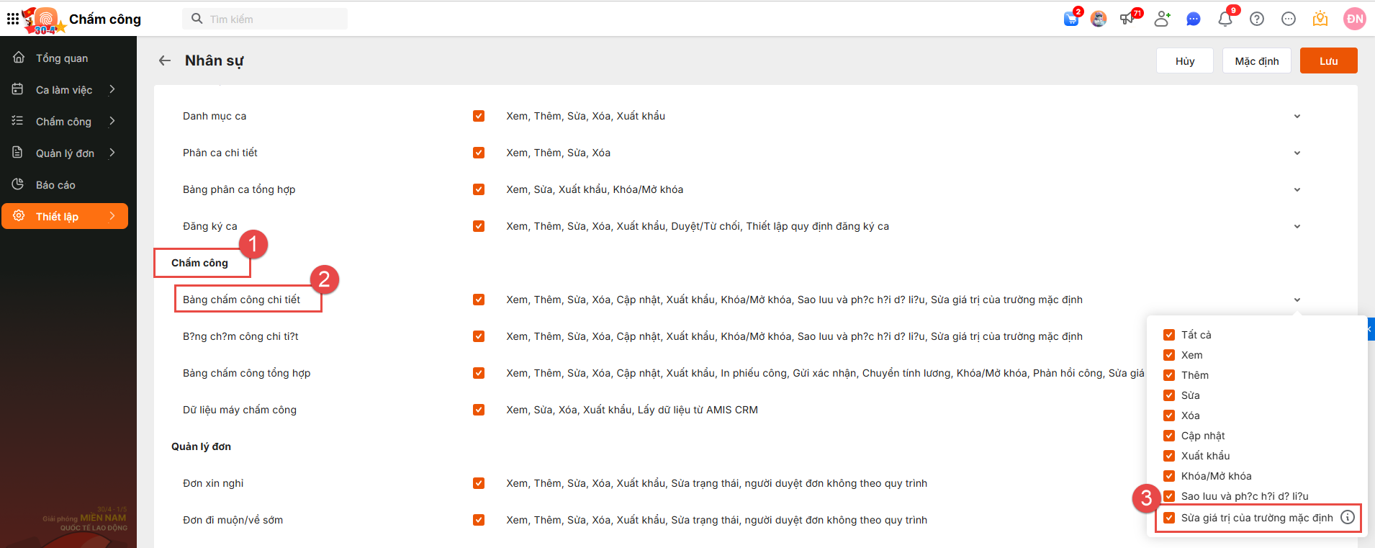
Task: Open the help question mark icon
Action: point(1257,19)
